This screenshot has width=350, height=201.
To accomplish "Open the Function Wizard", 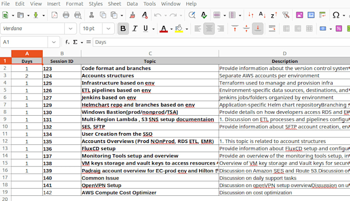I will tap(67, 42).
